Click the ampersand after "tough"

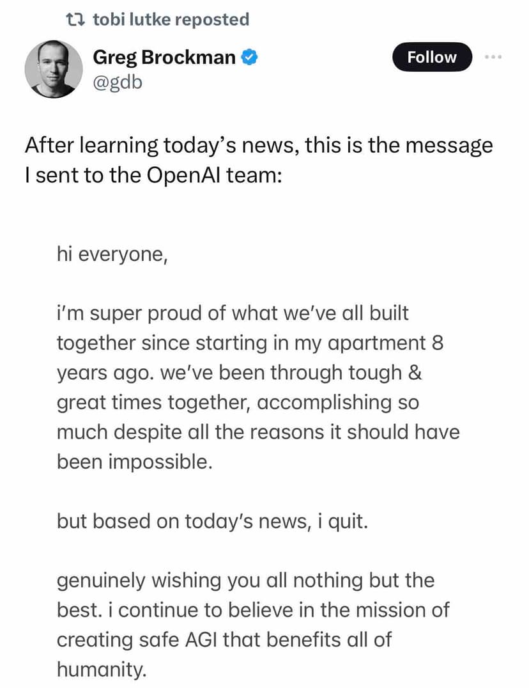click(414, 373)
